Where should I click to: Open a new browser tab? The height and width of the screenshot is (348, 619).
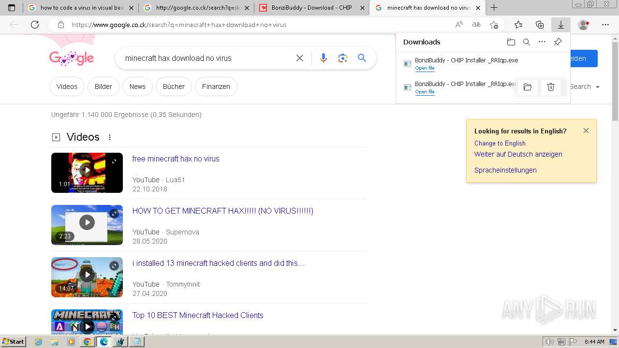[x=494, y=8]
